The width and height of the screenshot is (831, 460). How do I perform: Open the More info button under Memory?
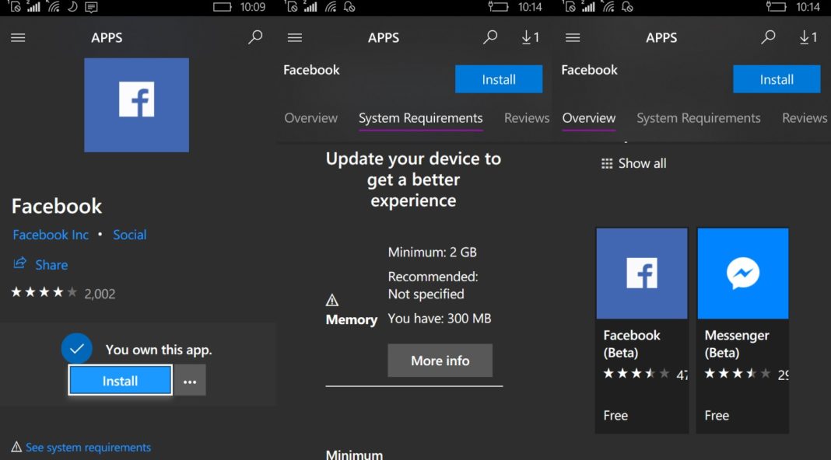point(440,360)
